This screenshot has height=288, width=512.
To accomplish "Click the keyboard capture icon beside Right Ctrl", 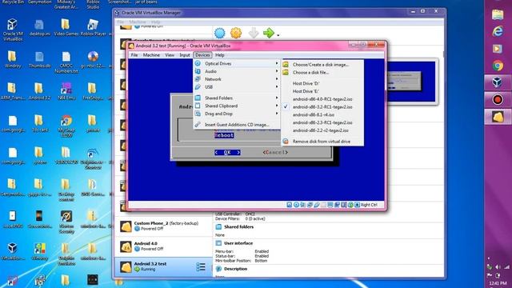I will tap(358, 205).
